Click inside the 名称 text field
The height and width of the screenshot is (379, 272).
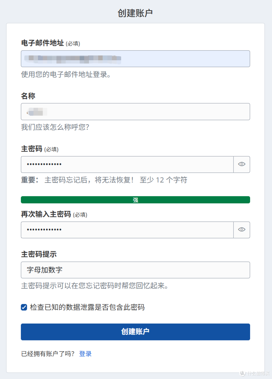(x=135, y=112)
